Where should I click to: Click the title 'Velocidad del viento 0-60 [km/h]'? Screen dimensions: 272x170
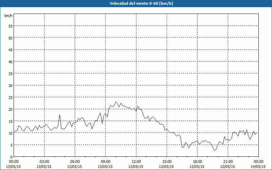coord(141,3)
